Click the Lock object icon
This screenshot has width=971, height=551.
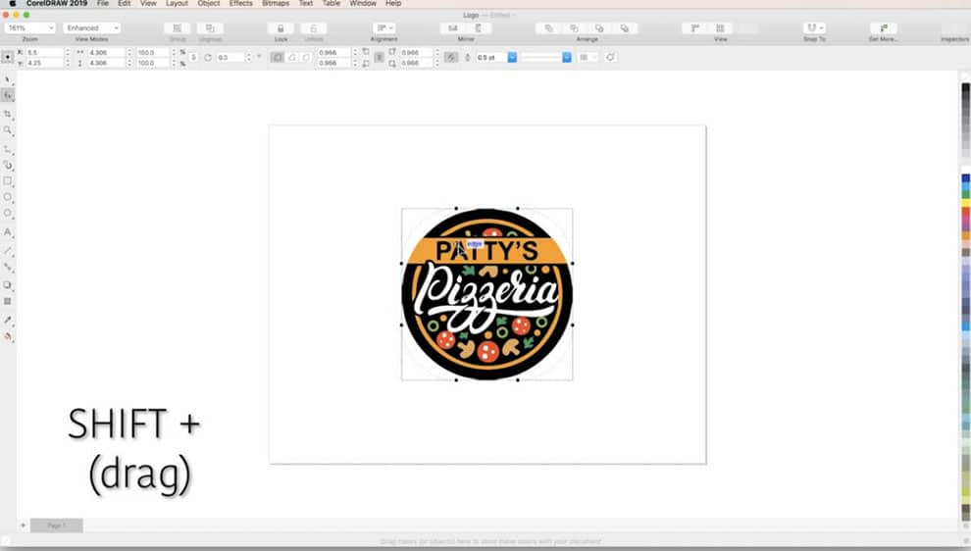click(x=281, y=27)
